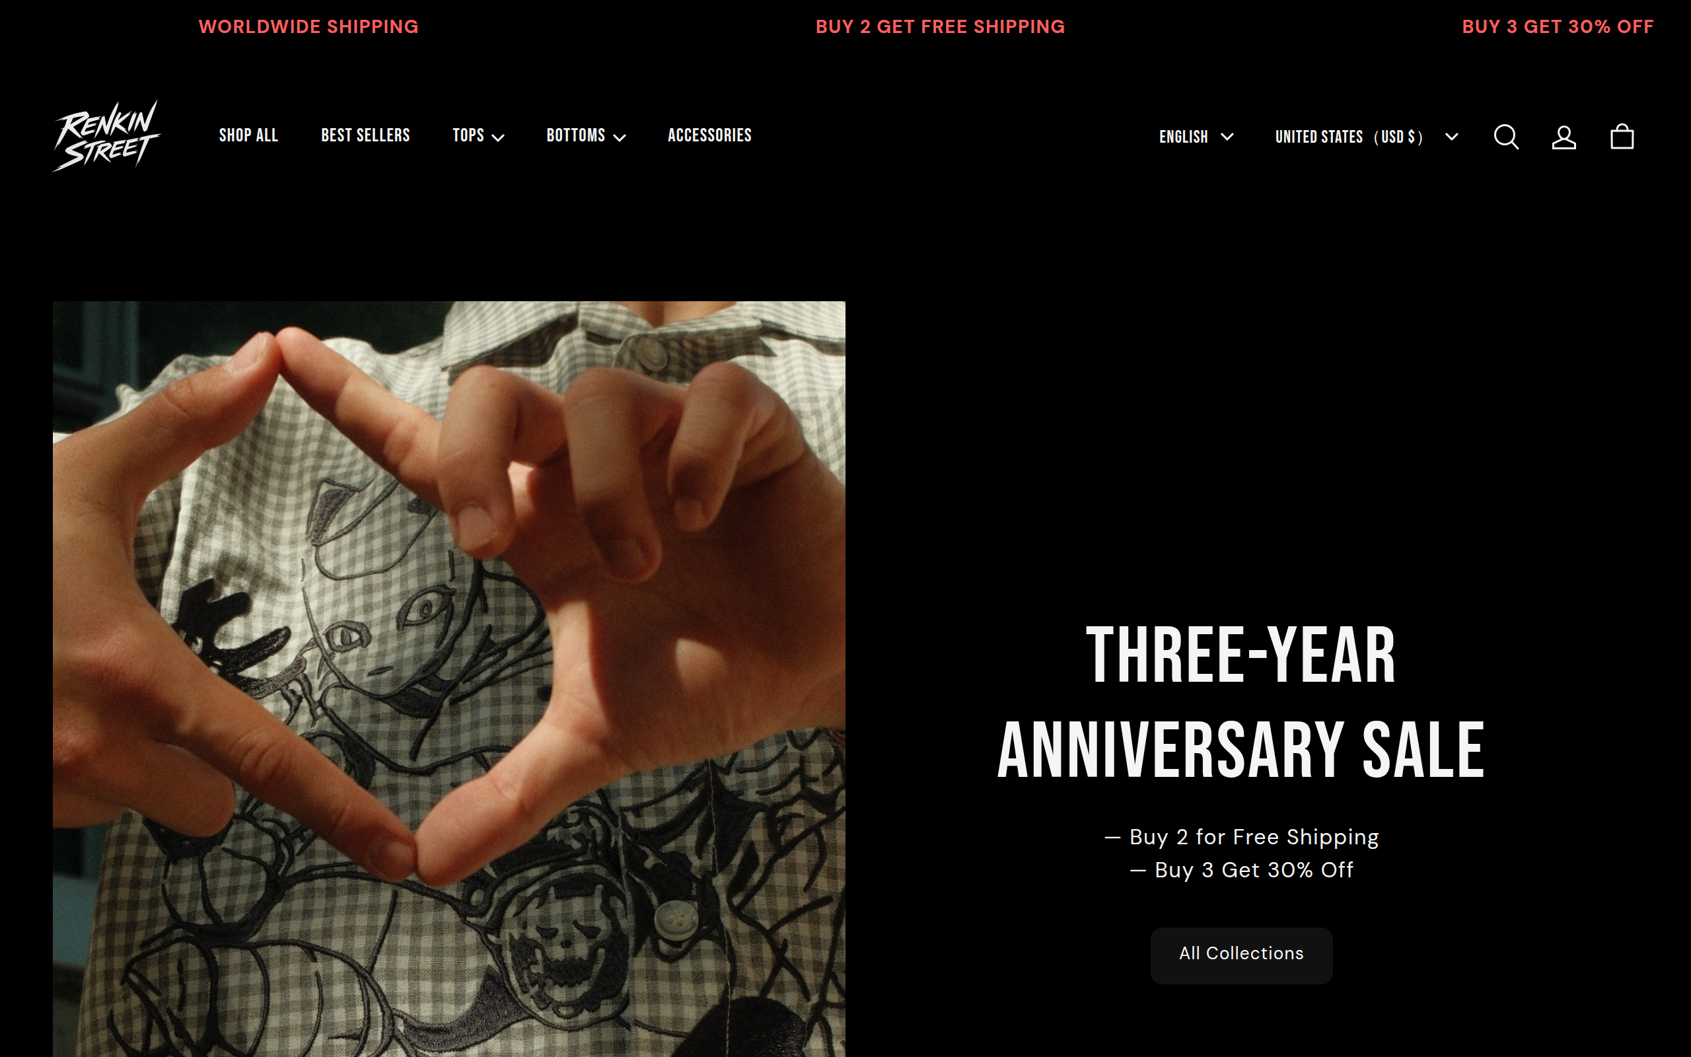Click the heart-hands shirt hero image
The image size is (1691, 1057).
[x=449, y=679]
